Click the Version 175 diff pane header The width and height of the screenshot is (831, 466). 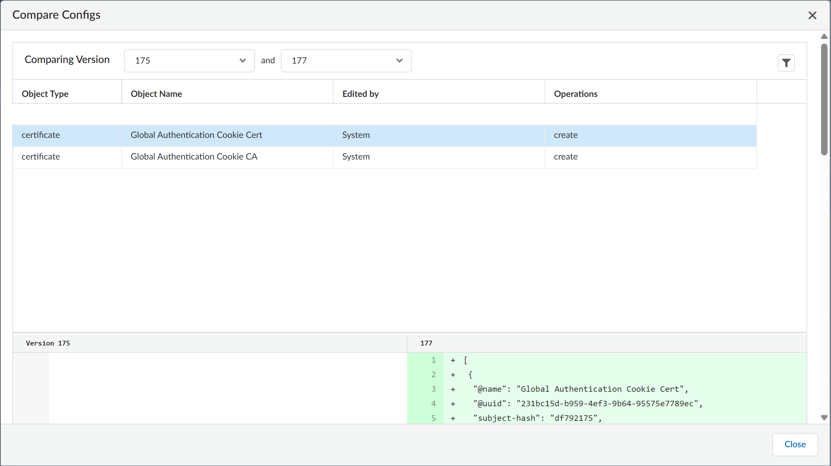pos(48,343)
